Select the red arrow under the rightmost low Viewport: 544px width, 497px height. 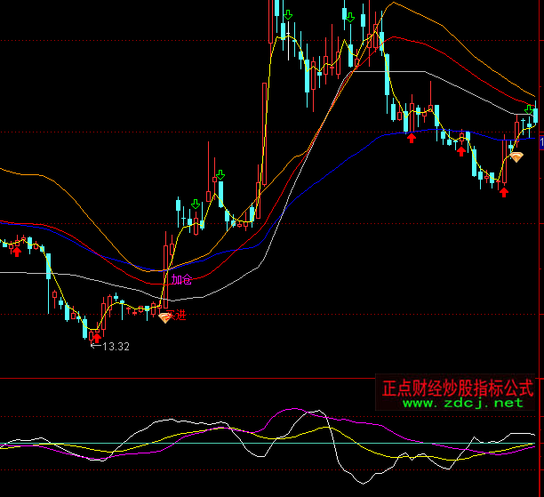504,191
